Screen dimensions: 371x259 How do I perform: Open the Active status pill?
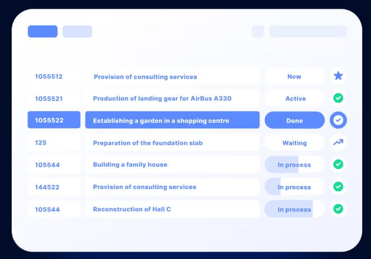[294, 98]
